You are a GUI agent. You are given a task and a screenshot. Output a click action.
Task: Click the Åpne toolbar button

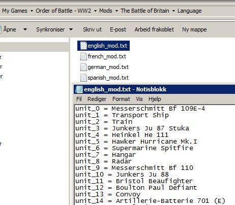click(x=10, y=29)
